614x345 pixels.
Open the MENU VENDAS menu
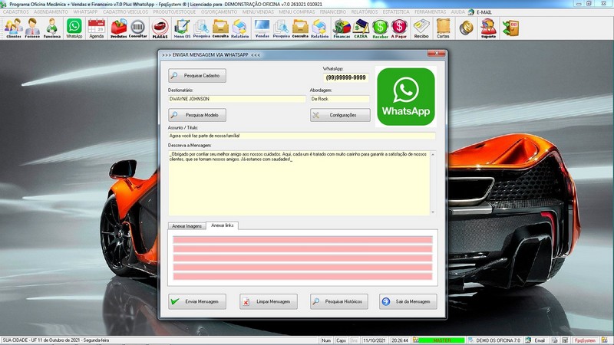click(x=258, y=12)
